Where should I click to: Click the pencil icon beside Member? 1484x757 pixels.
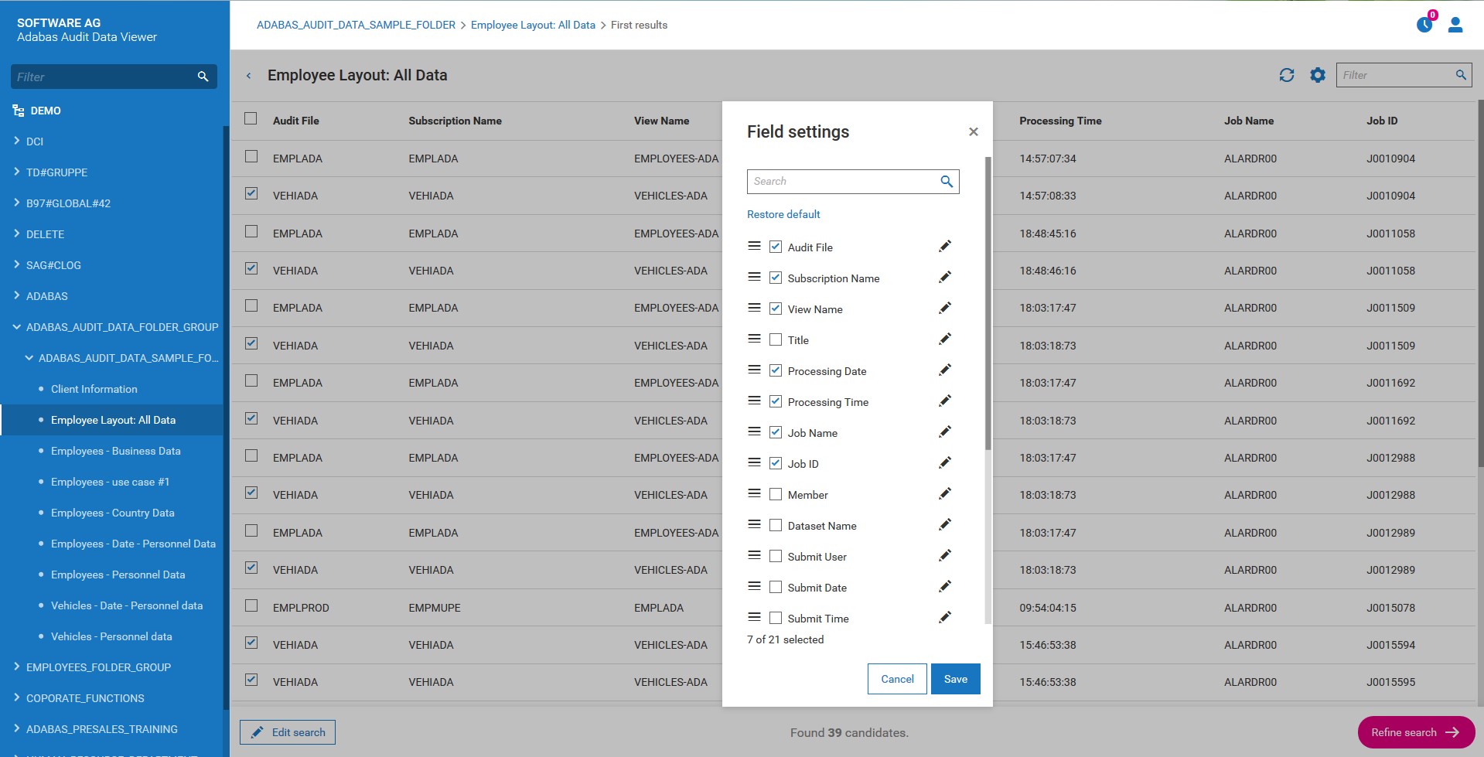(x=945, y=494)
